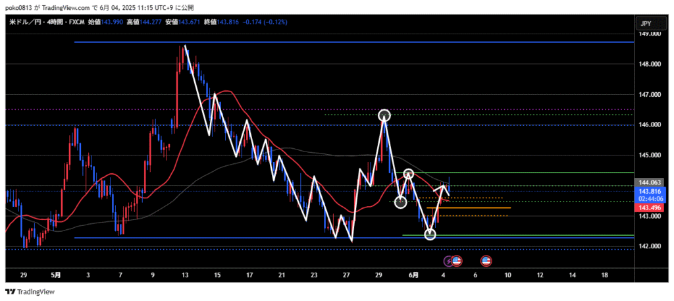Screen dimensions: 674x301
Task: Open the TradingView.com link in the header
Action: (72, 7)
